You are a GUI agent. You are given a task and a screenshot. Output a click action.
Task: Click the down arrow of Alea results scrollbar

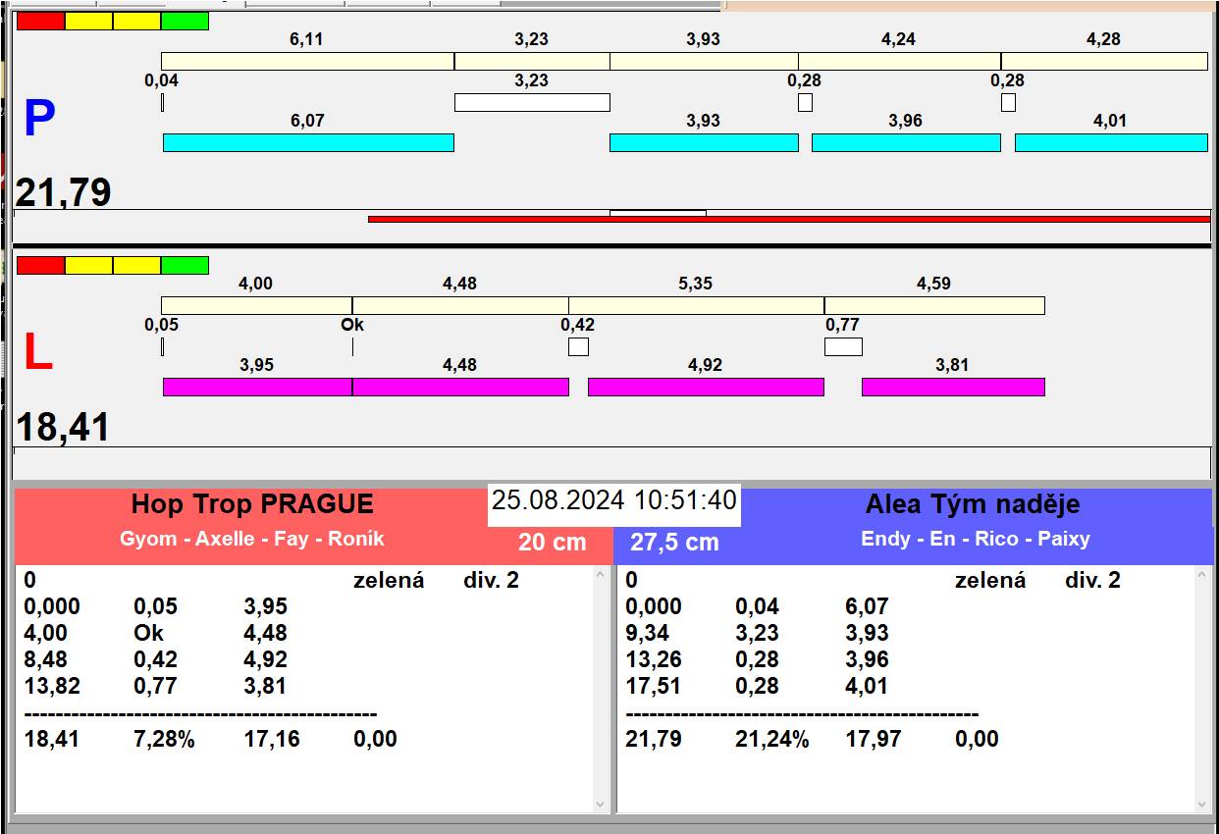1202,804
